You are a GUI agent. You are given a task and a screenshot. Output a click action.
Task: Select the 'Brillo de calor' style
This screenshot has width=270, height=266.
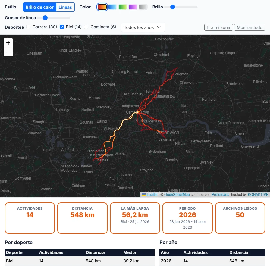39,7
